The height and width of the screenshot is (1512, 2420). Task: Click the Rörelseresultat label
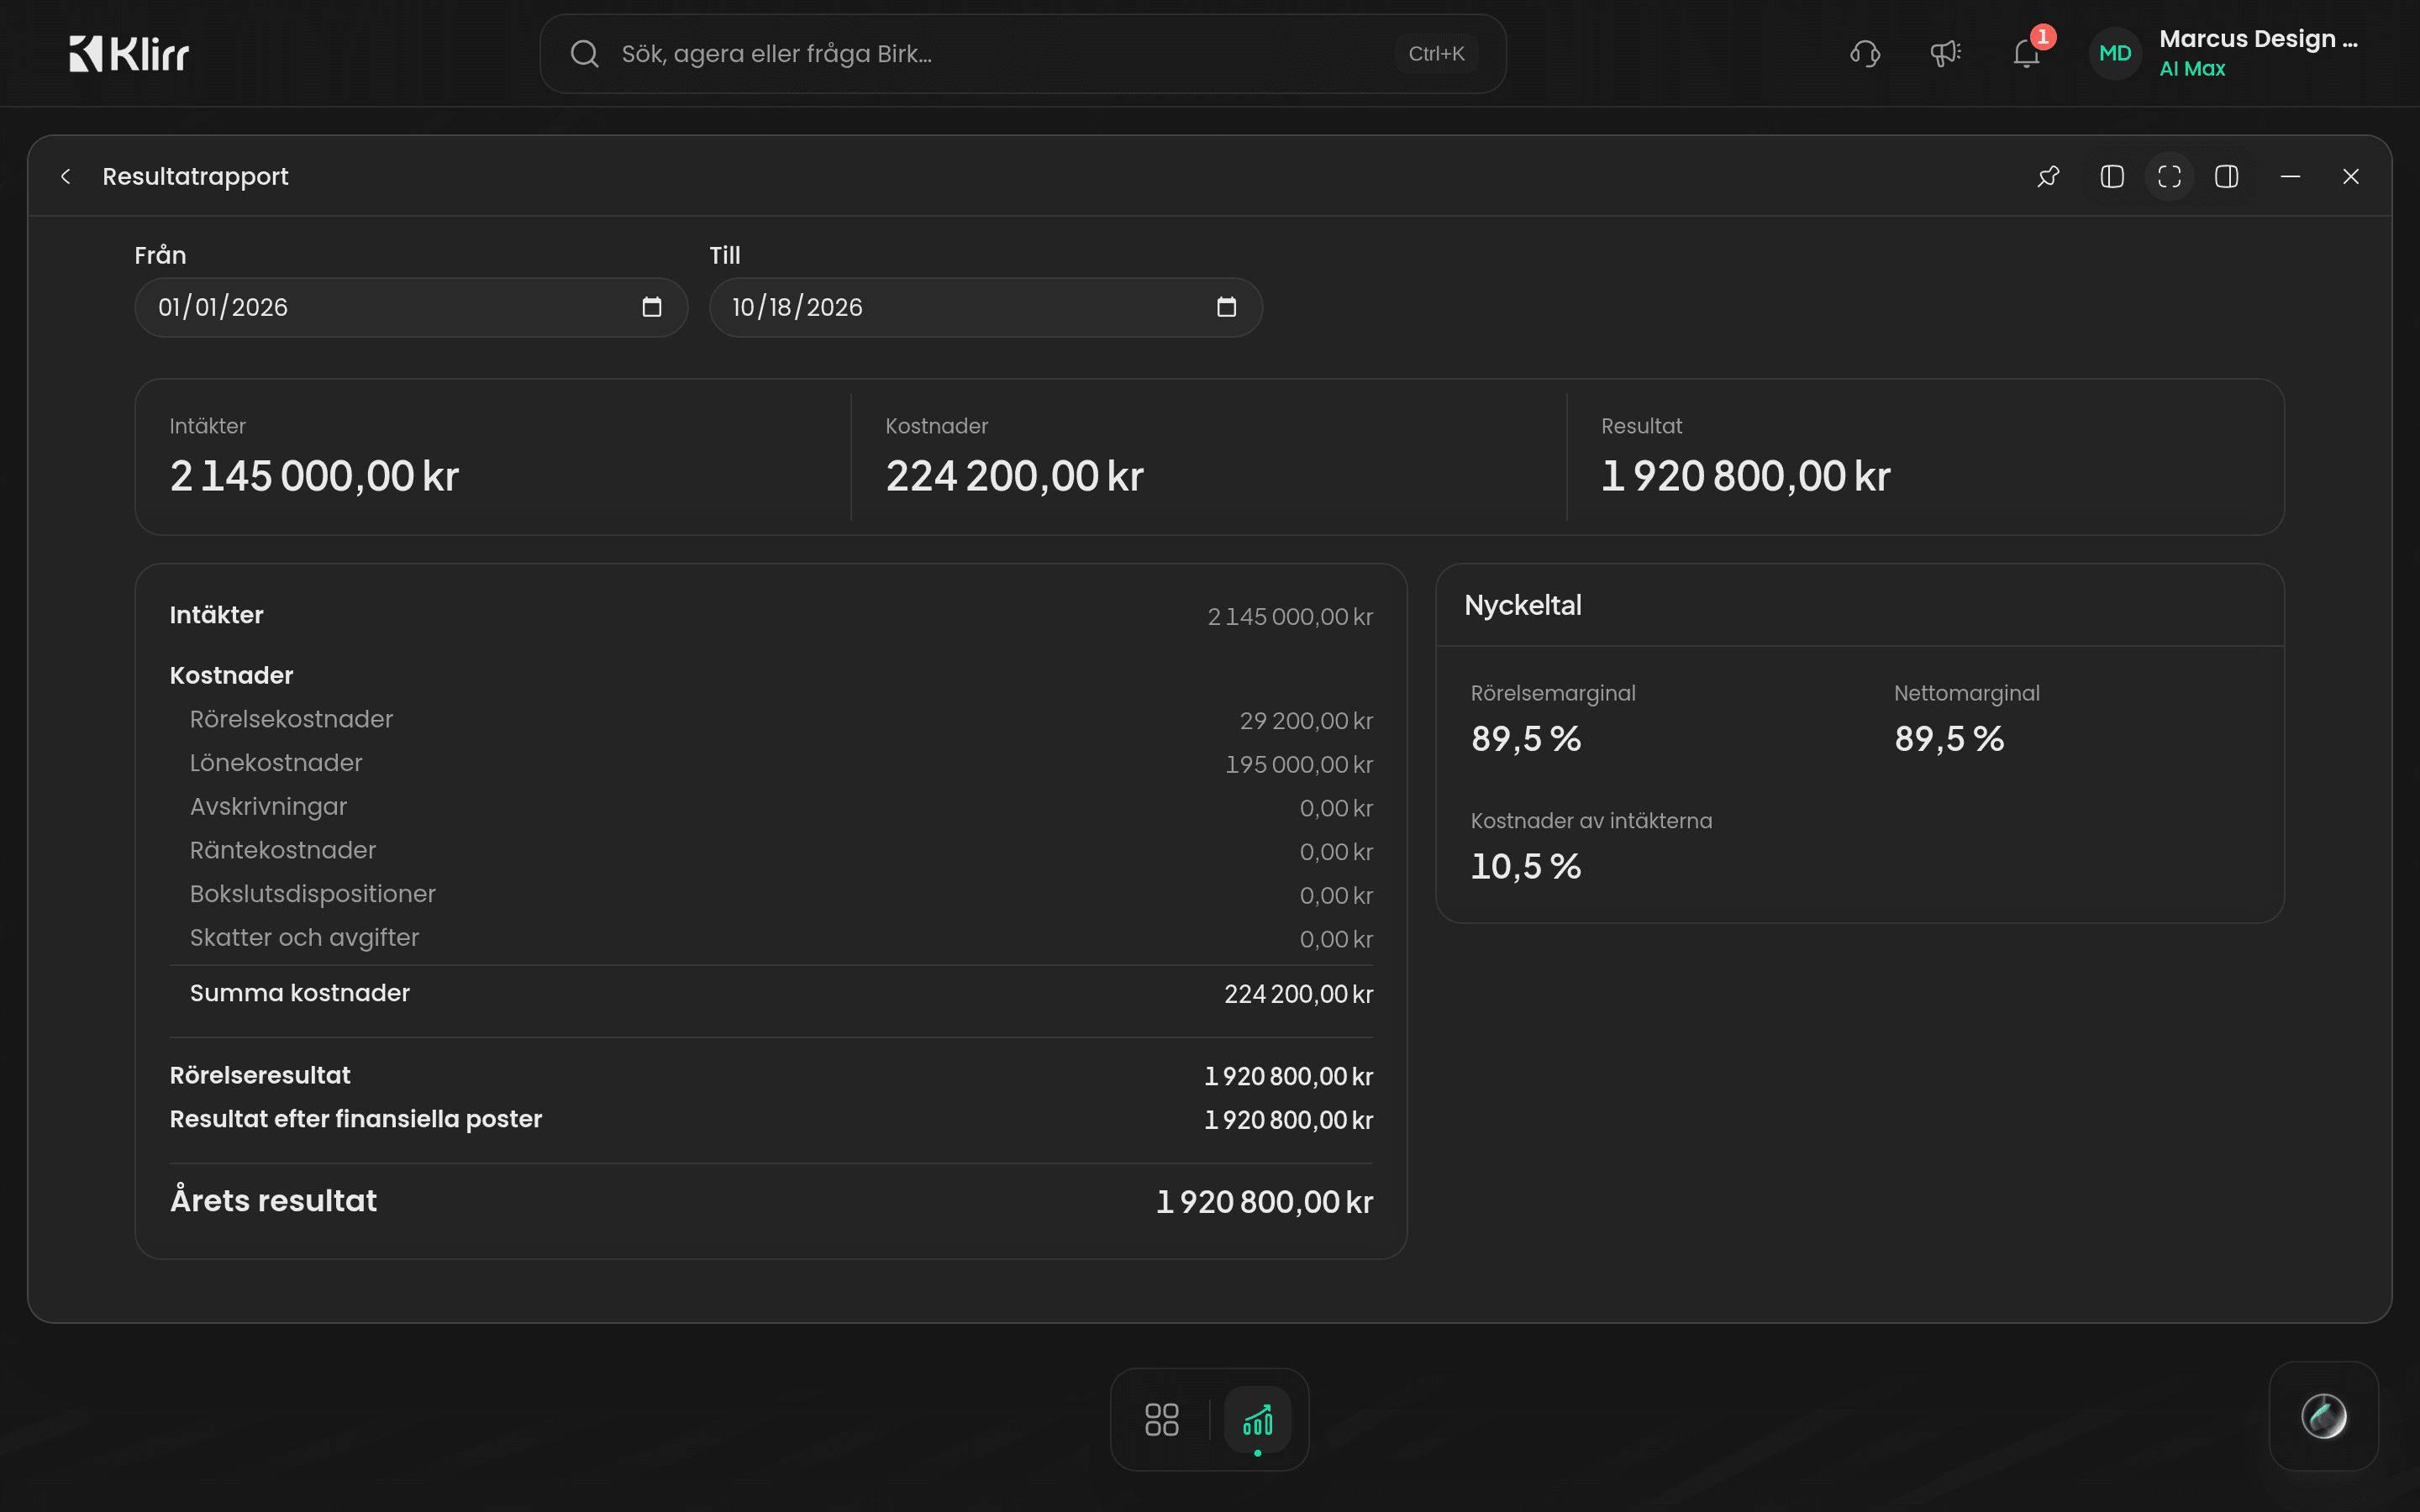pyautogui.click(x=260, y=1075)
